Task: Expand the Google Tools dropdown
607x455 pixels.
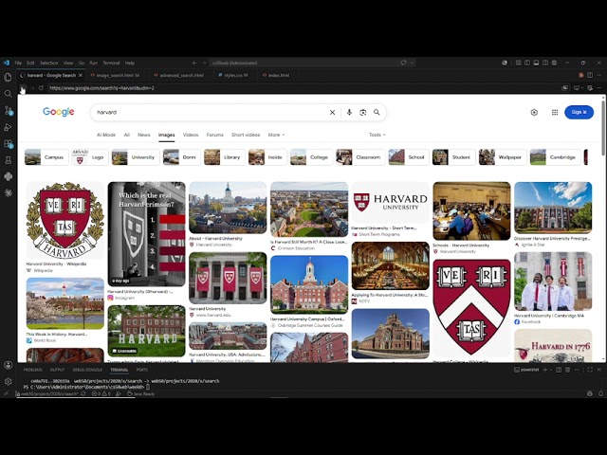Action: pyautogui.click(x=377, y=135)
